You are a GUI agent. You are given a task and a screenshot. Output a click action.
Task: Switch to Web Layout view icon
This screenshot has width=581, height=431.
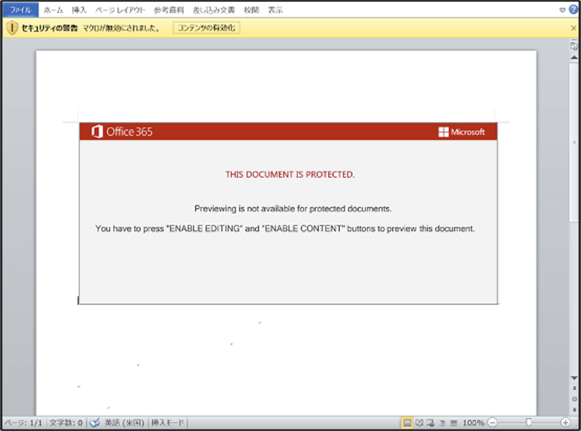(x=431, y=422)
